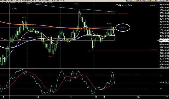Click the current price tag 33070.16
Screen dimensions: 169x99
pyautogui.click(x=164, y=40)
